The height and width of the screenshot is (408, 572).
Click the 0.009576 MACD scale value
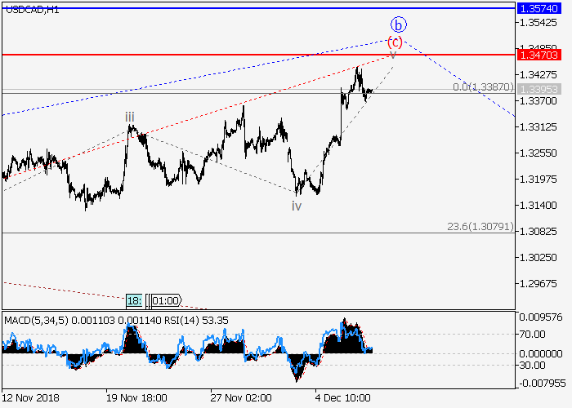[x=541, y=317]
